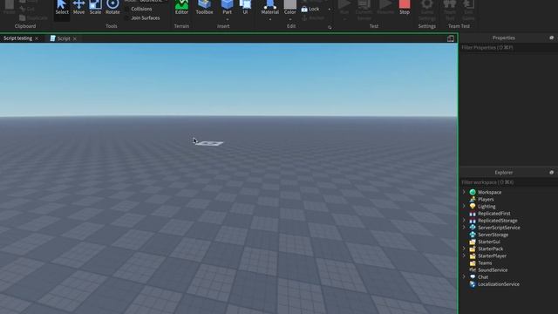Click the StarterGui folder icon
558x314 pixels.
click(x=473, y=242)
